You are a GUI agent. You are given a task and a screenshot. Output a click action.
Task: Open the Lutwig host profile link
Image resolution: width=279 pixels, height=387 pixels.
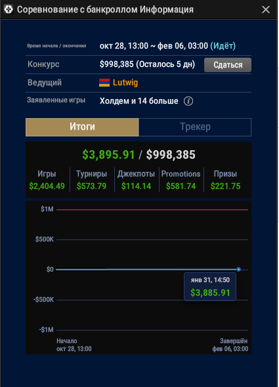(x=125, y=83)
